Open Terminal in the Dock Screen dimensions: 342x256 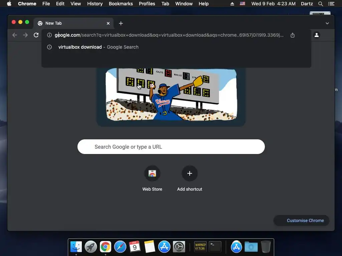(x=215, y=247)
